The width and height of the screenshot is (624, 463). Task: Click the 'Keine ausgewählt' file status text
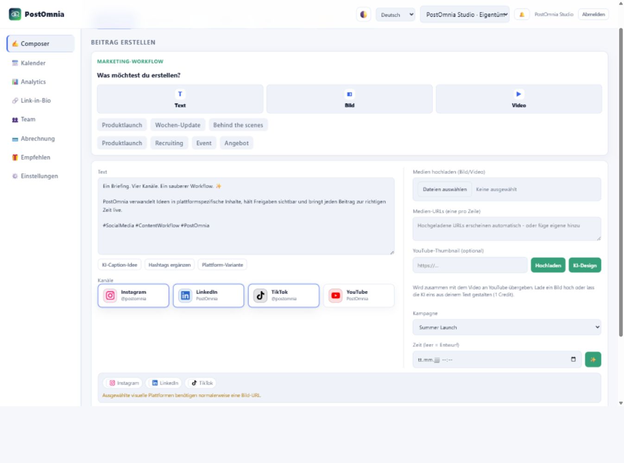point(496,189)
